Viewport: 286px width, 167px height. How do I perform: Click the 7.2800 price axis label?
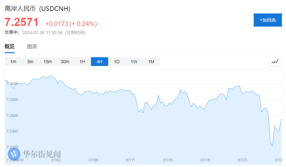click(x=13, y=100)
